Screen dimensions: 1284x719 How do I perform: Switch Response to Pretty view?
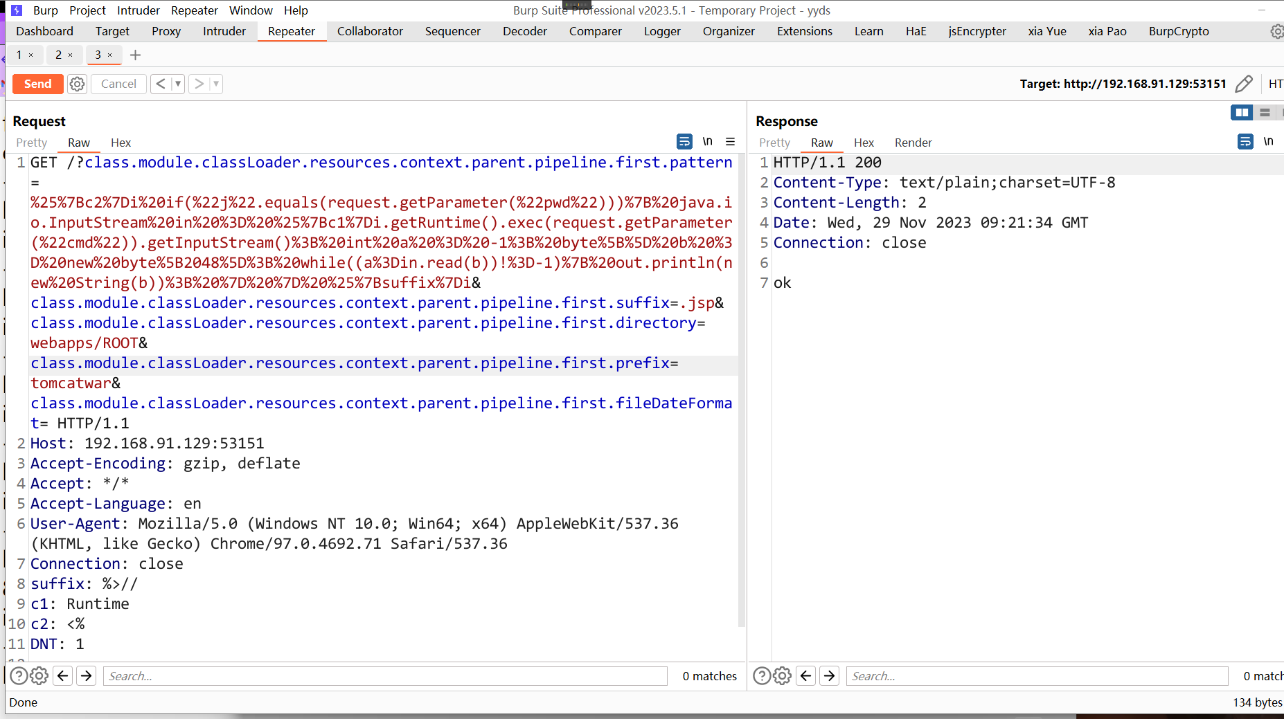[x=774, y=143]
